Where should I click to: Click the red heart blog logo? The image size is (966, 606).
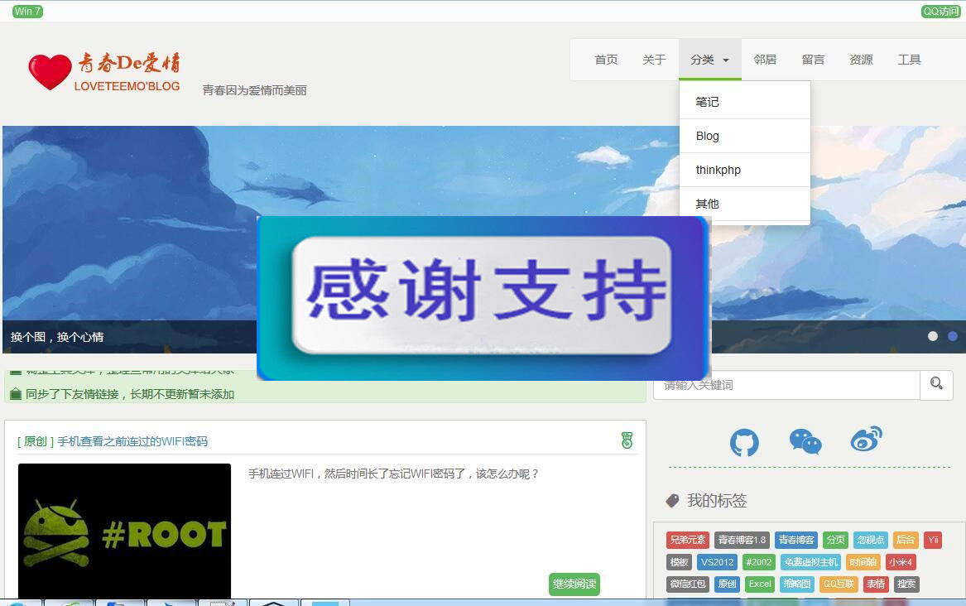coord(50,71)
